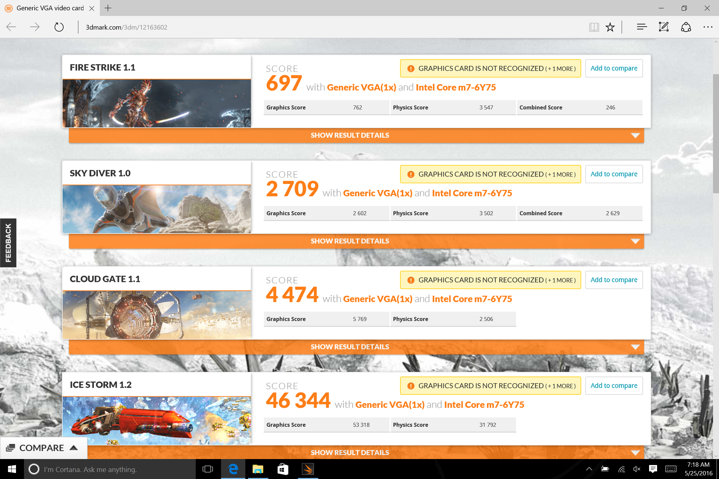
Task: Click the browser back arrow
Action: 11,27
